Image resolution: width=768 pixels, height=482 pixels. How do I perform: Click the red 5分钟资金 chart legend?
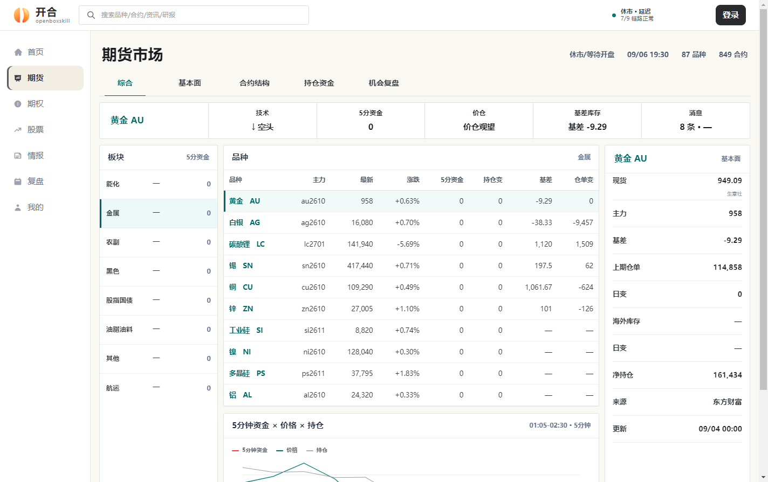(x=250, y=450)
